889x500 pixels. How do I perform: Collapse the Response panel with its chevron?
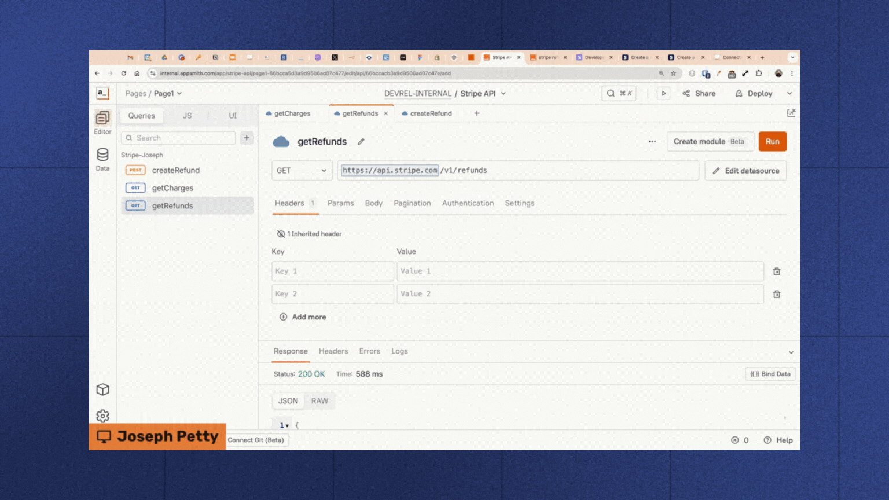pos(791,351)
